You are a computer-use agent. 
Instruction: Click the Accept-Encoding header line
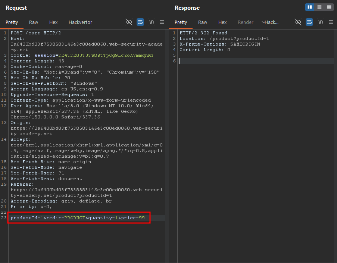61,201
